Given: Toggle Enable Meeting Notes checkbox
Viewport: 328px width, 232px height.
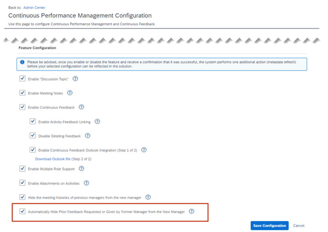Looking at the screenshot, I should (22, 93).
